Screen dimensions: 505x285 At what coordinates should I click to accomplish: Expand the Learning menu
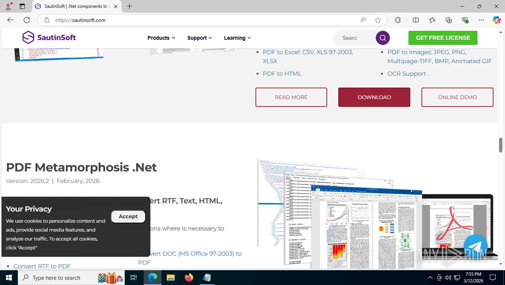pos(237,38)
